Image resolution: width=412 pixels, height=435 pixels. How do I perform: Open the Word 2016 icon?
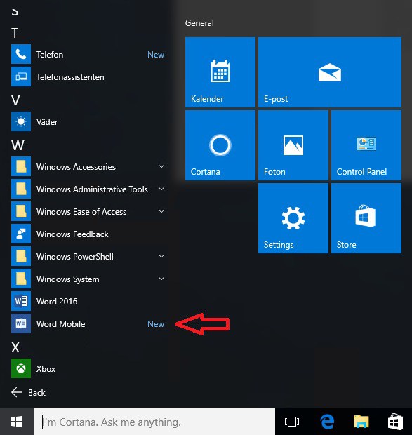[x=21, y=301]
